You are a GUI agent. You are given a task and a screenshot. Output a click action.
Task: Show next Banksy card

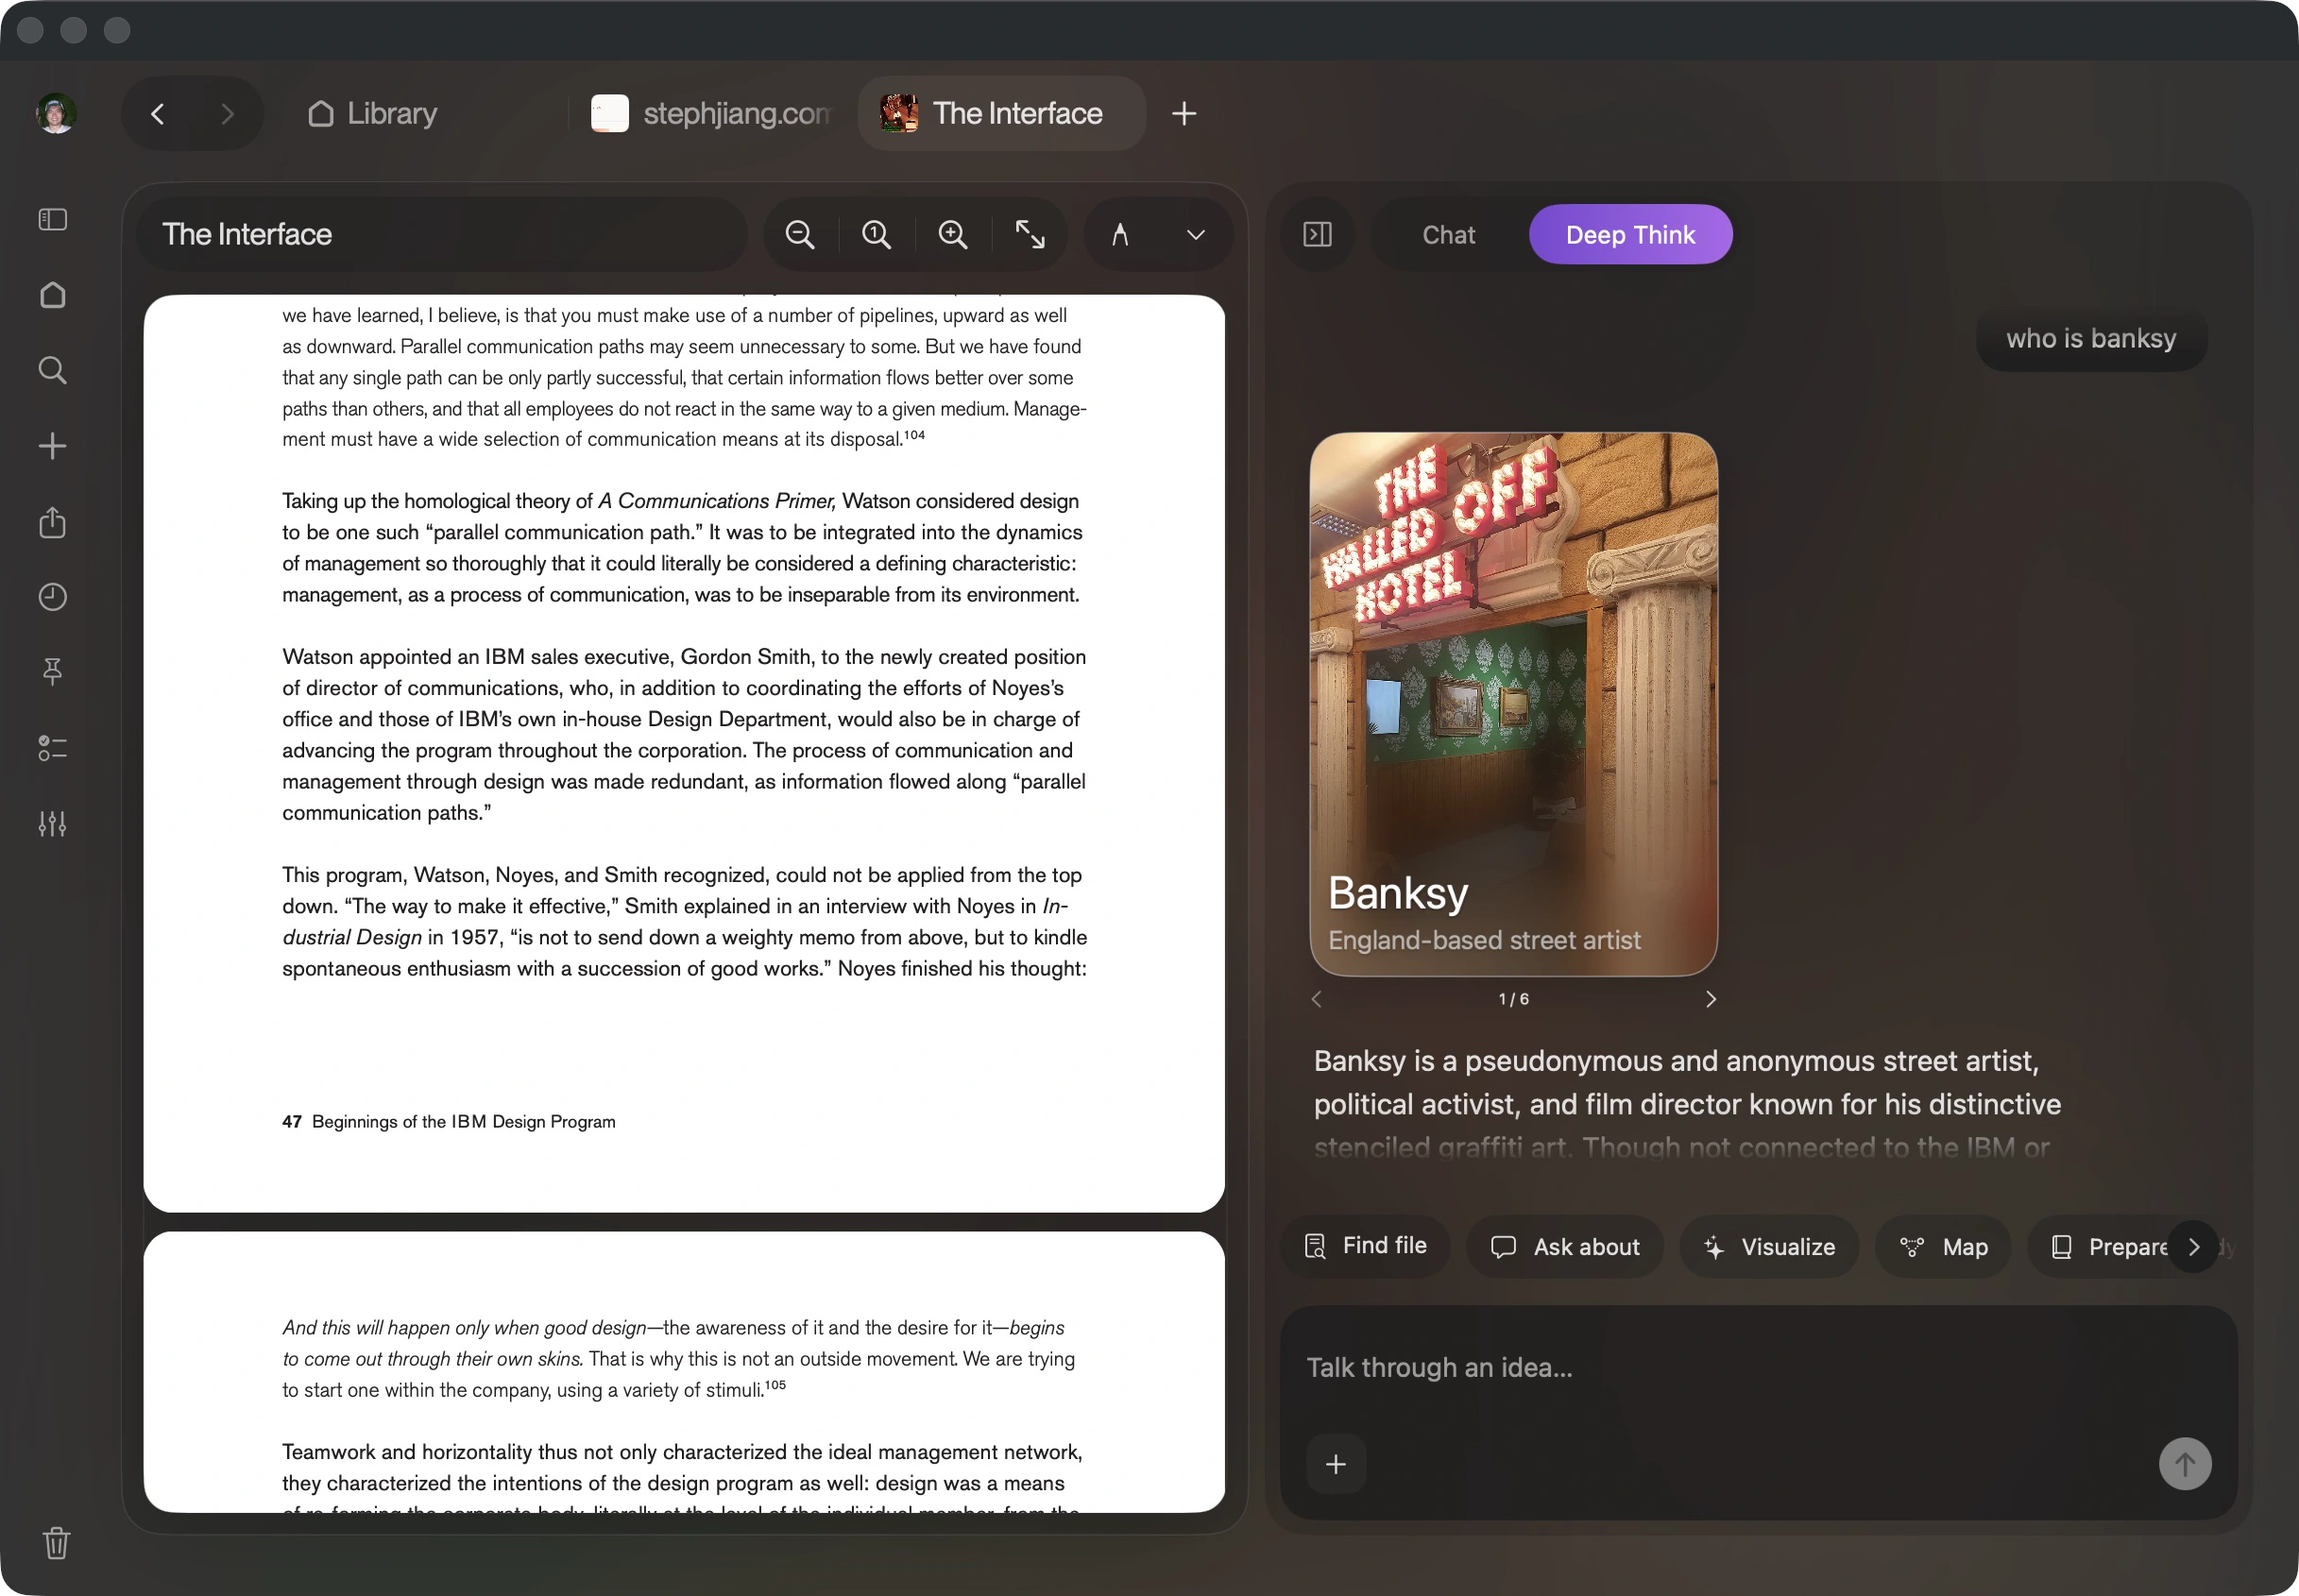(x=1711, y=999)
